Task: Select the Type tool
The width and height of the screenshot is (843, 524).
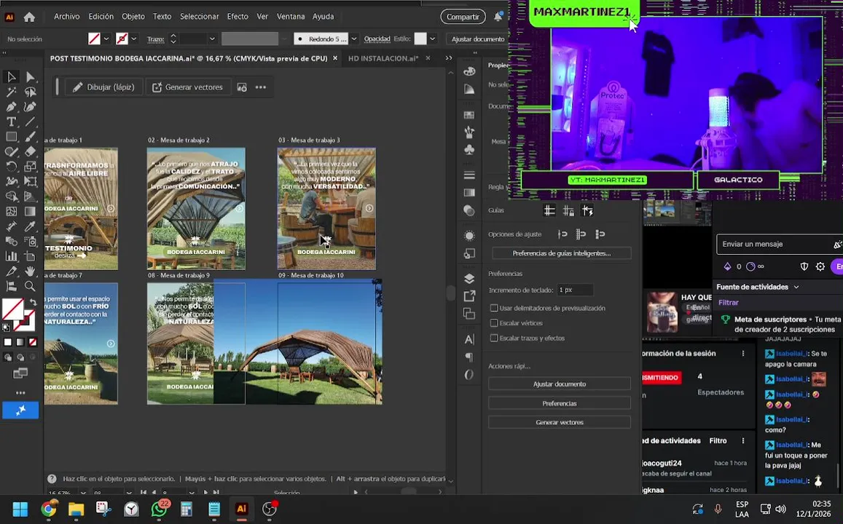Action: point(11,122)
